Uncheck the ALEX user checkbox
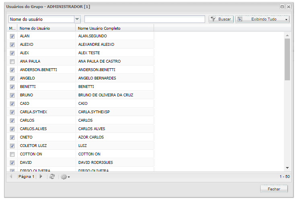 [x=12, y=53]
